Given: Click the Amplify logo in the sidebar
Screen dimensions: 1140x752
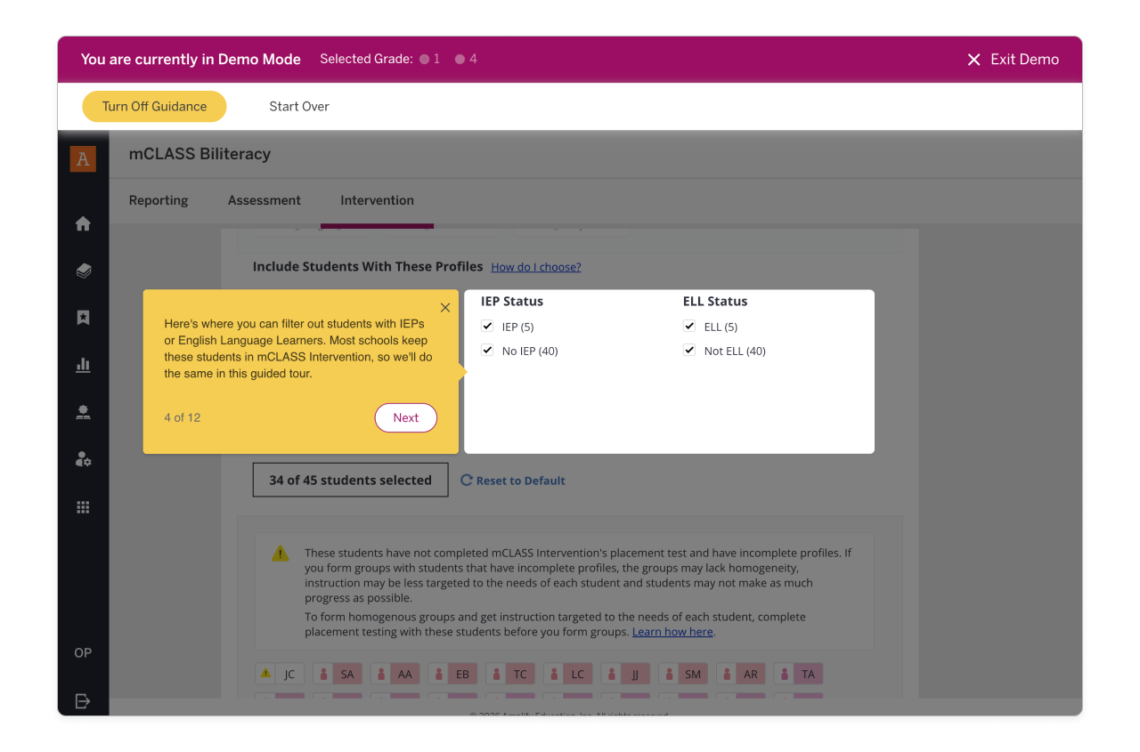Looking at the screenshot, I should [x=83, y=159].
